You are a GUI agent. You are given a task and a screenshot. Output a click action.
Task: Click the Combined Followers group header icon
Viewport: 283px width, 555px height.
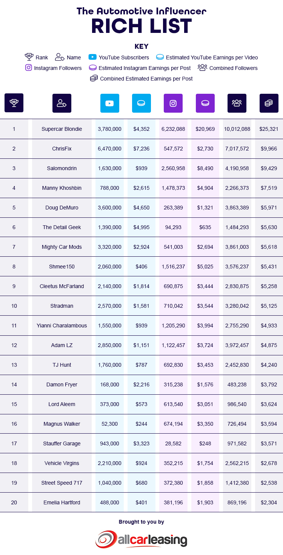[x=237, y=103]
